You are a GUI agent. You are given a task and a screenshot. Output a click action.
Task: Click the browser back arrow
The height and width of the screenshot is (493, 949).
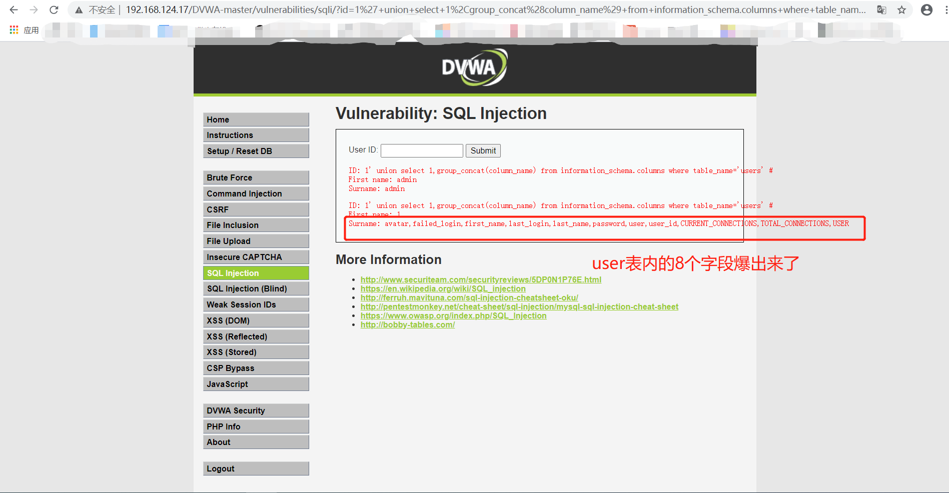click(x=14, y=10)
